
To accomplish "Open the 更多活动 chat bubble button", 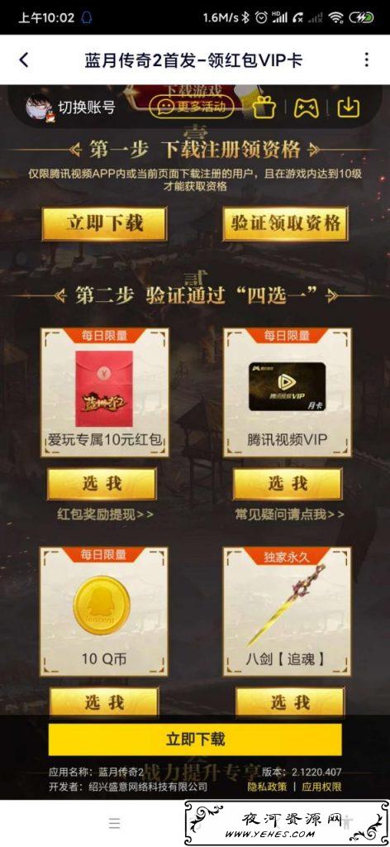I will pyautogui.click(x=192, y=107).
